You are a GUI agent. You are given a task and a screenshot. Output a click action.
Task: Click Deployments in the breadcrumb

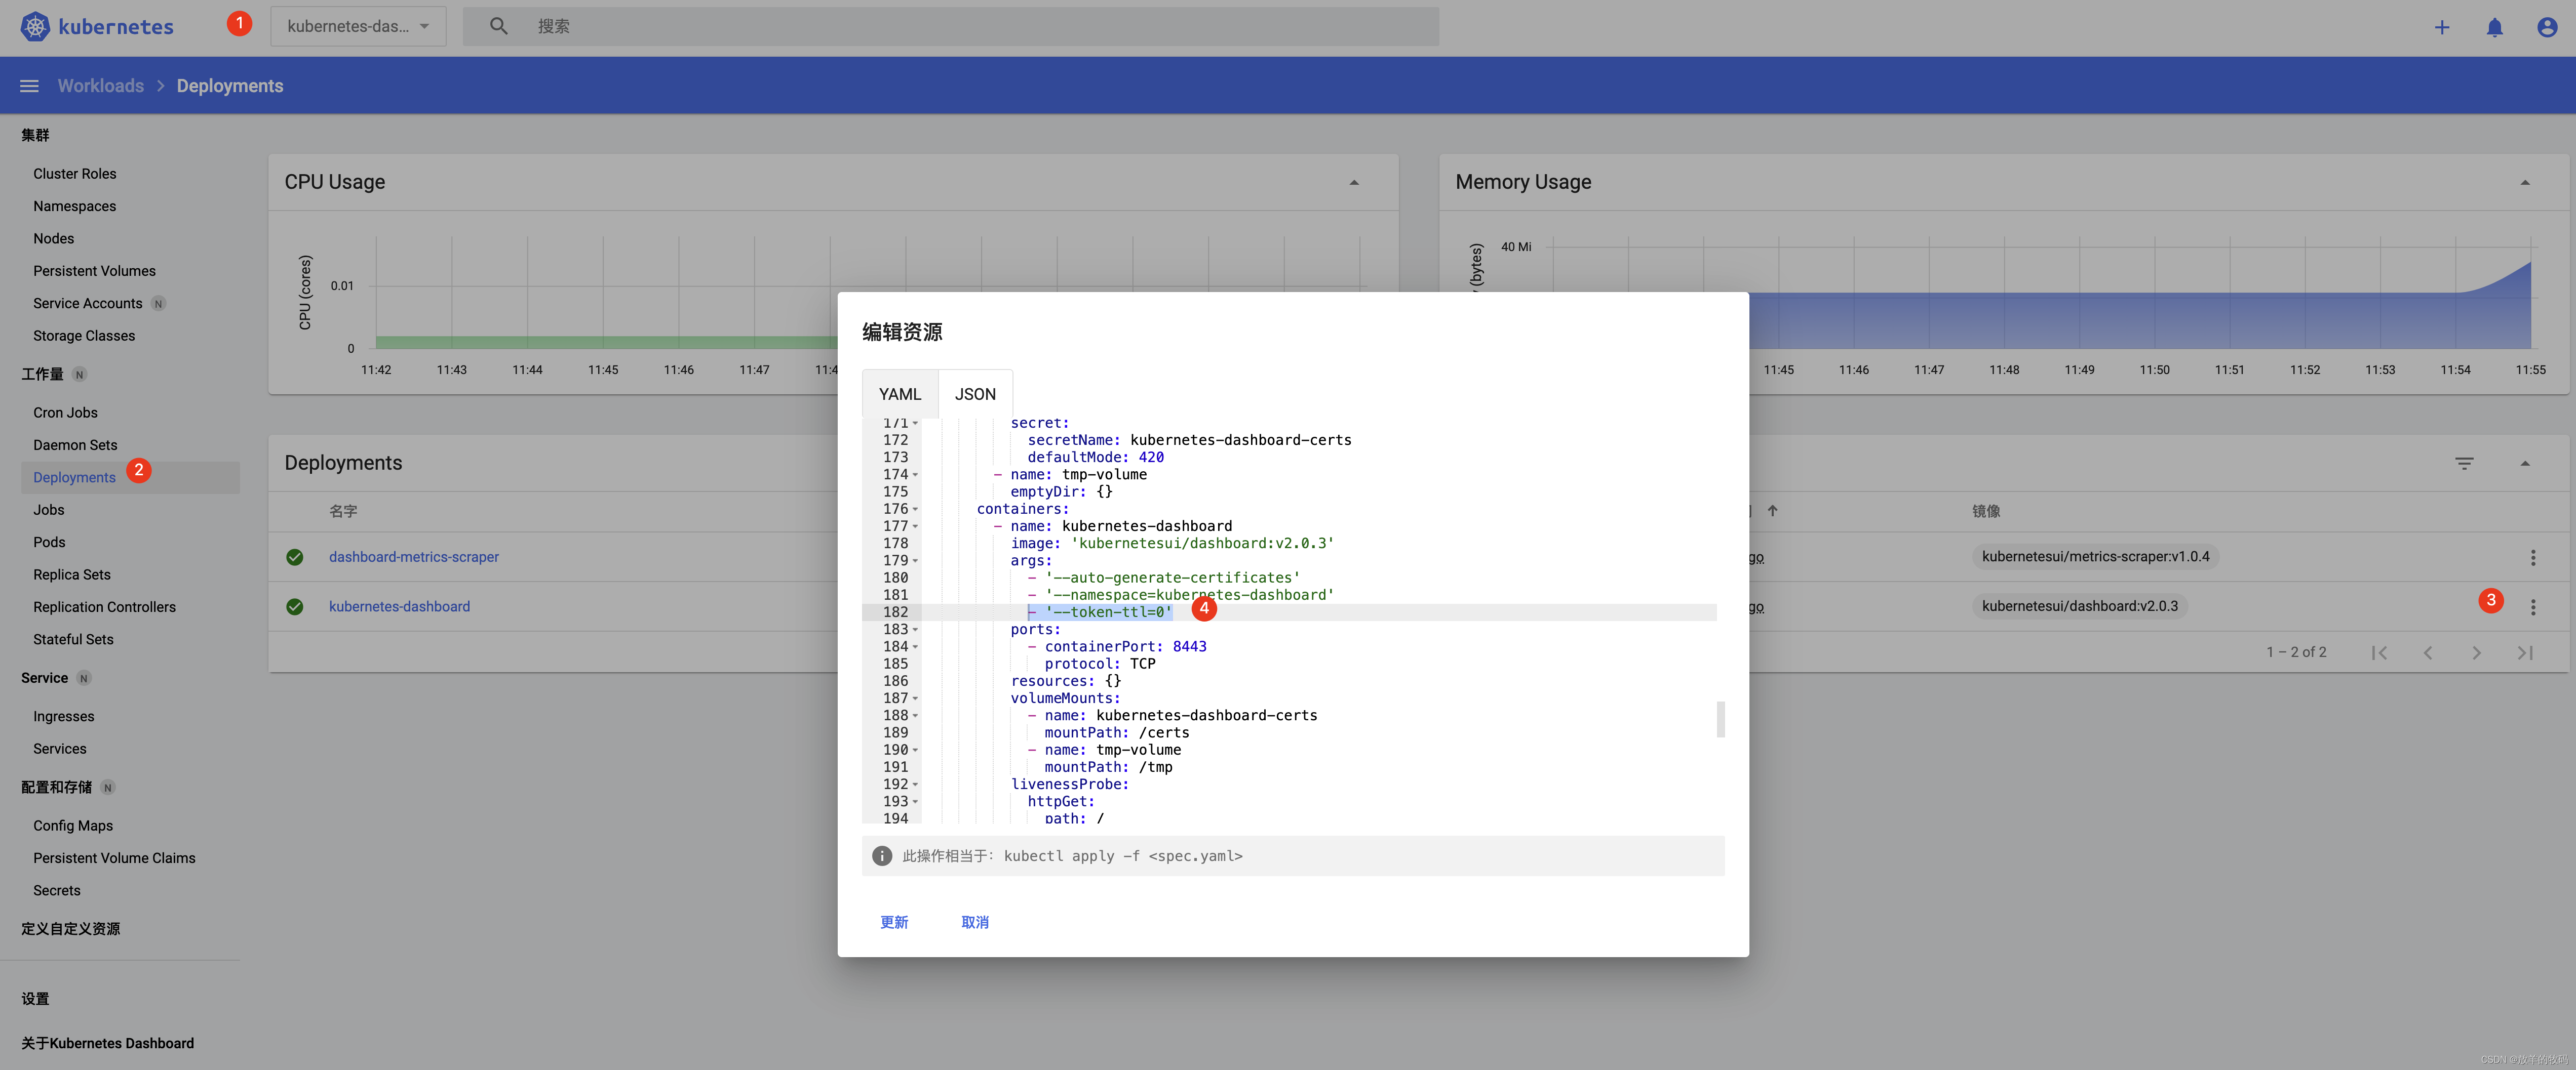click(x=230, y=86)
